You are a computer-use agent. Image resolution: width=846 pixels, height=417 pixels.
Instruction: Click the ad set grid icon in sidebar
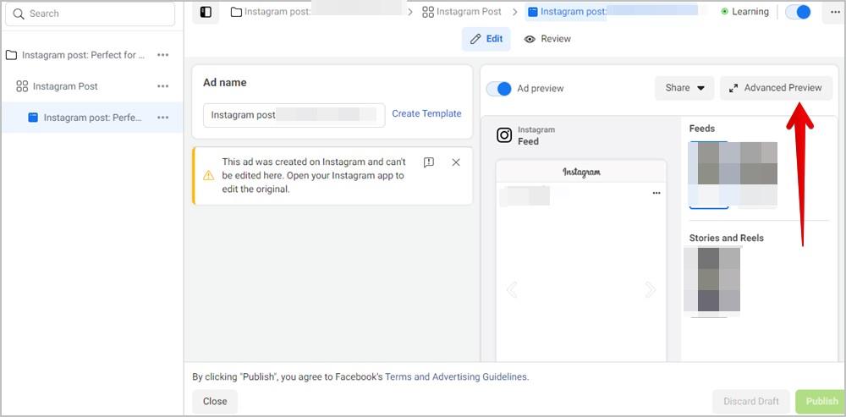tap(22, 86)
